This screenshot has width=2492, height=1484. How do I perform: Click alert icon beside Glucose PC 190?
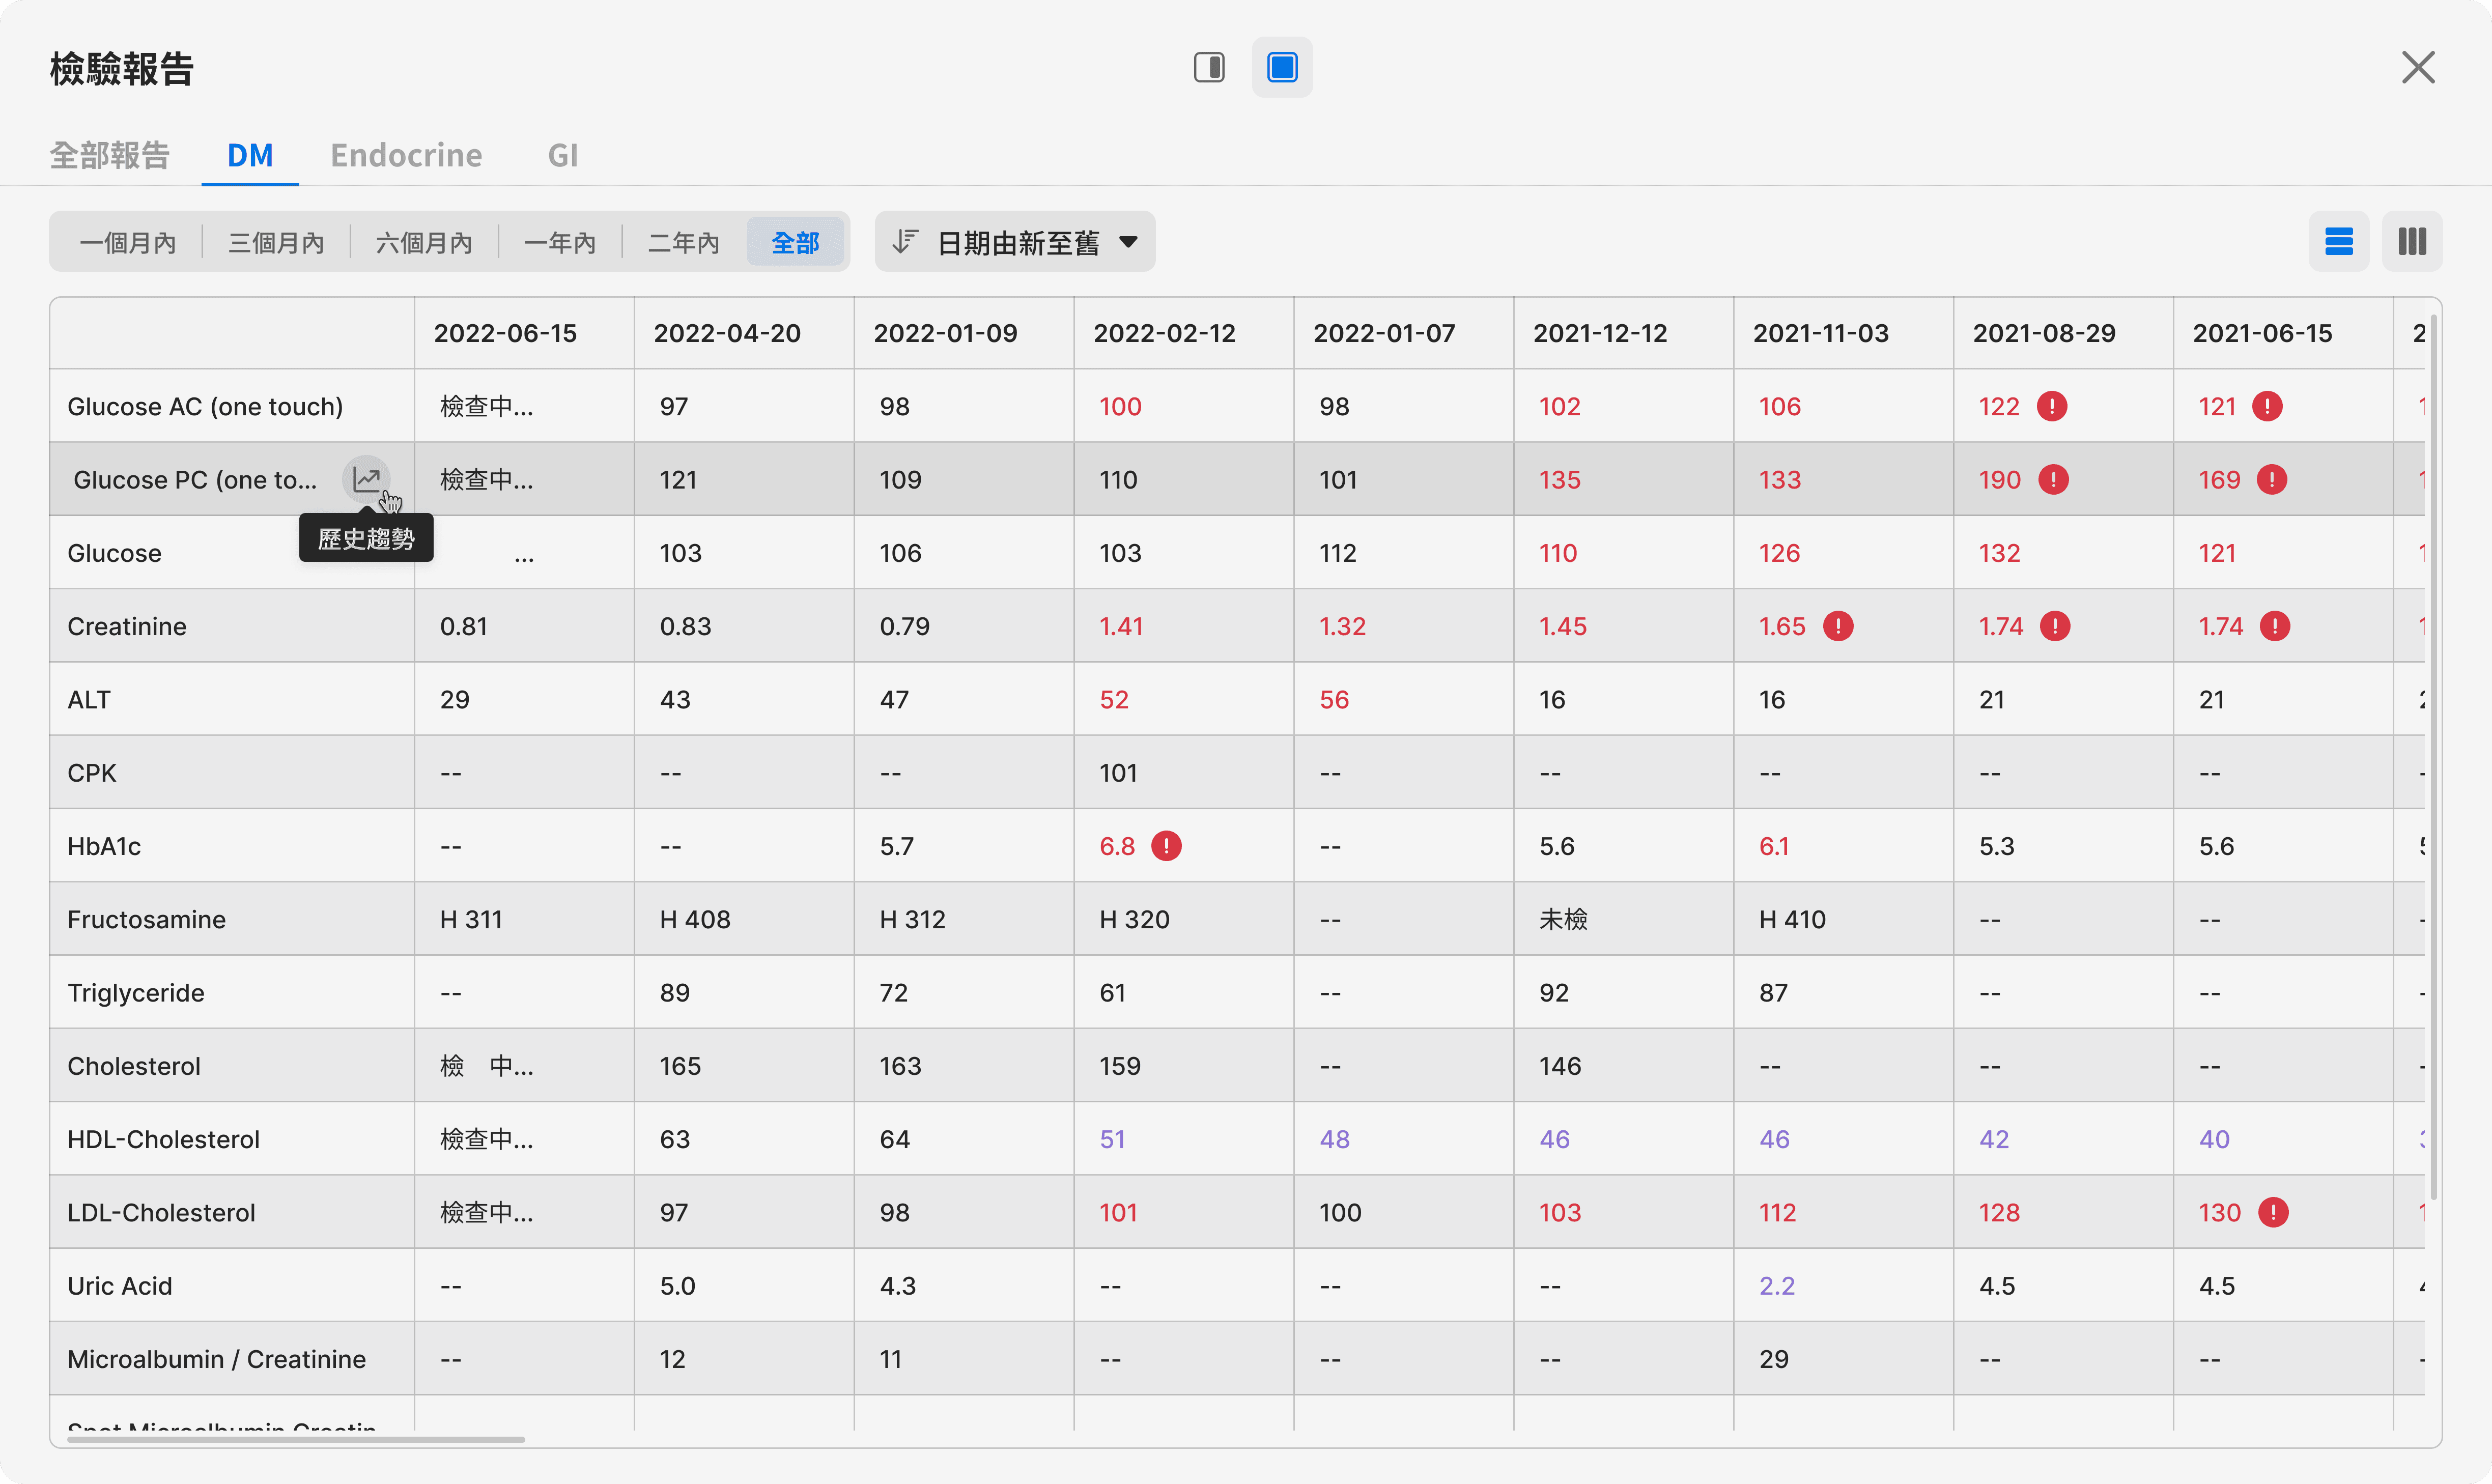(2053, 479)
